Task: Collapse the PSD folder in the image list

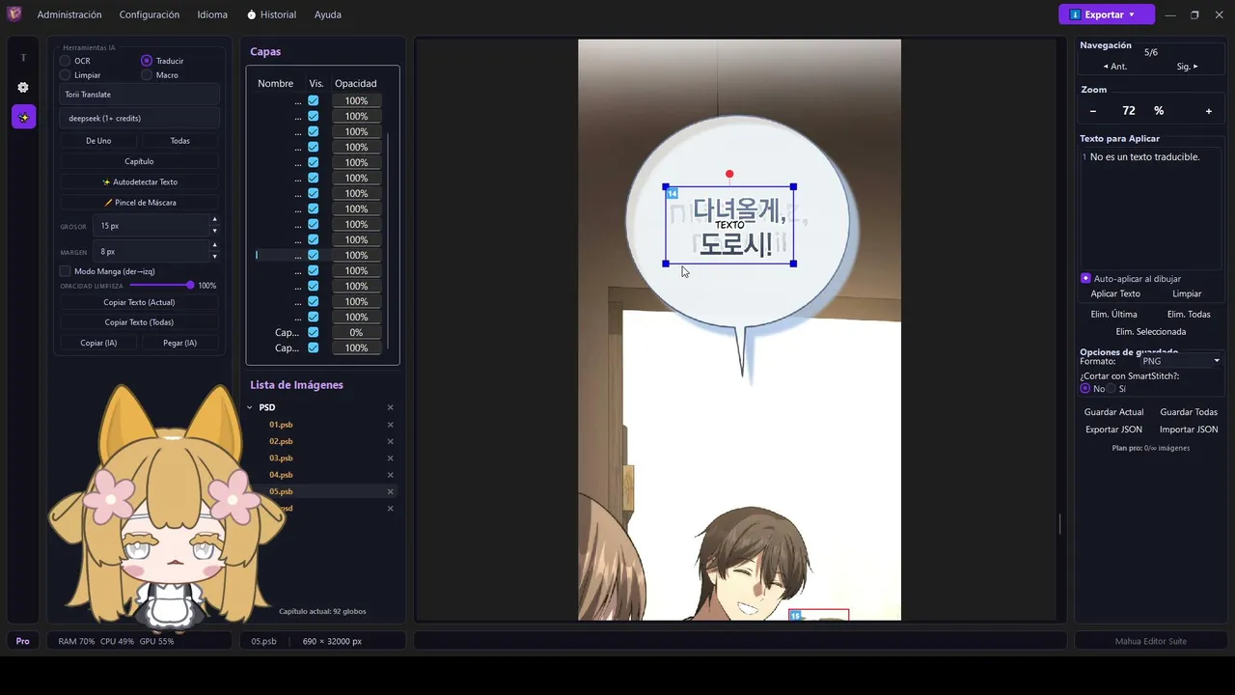Action: [x=250, y=407]
